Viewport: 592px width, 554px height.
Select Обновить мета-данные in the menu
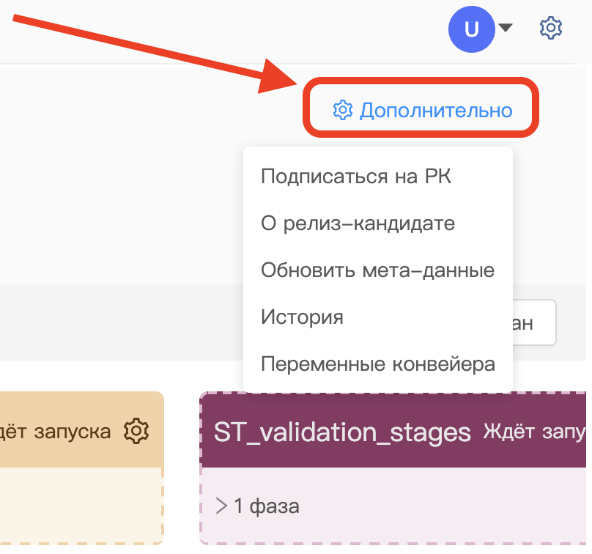[x=377, y=270]
